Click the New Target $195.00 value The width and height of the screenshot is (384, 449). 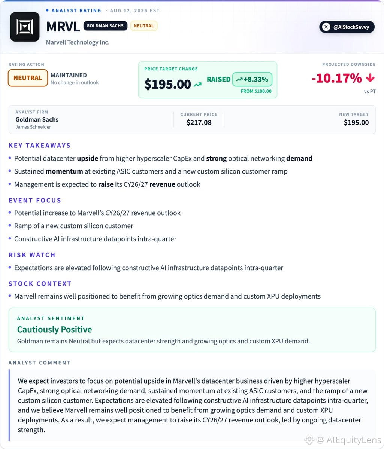(356, 122)
